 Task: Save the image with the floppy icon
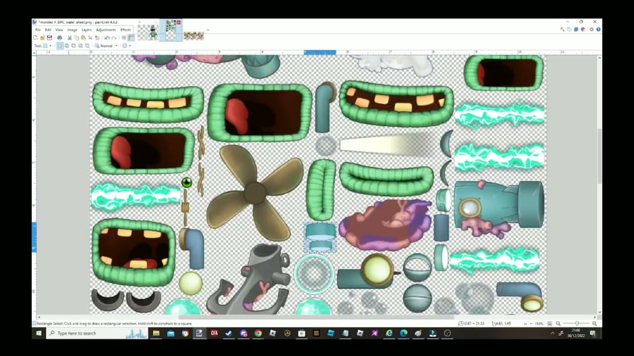tap(50, 38)
